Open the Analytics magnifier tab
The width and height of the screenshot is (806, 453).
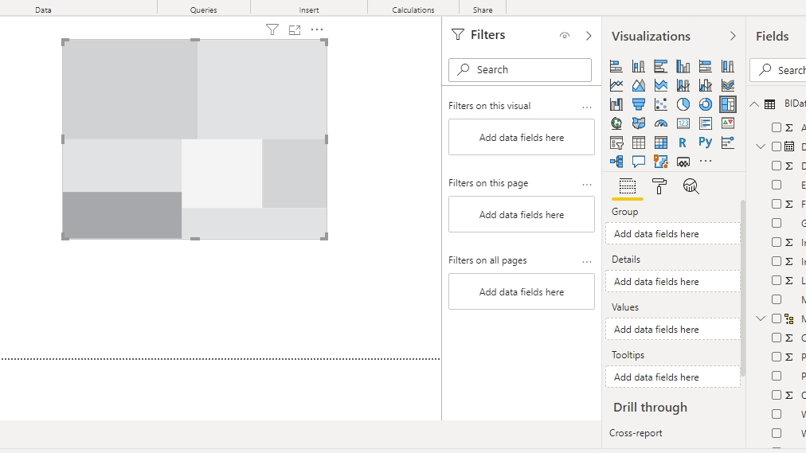click(x=691, y=186)
